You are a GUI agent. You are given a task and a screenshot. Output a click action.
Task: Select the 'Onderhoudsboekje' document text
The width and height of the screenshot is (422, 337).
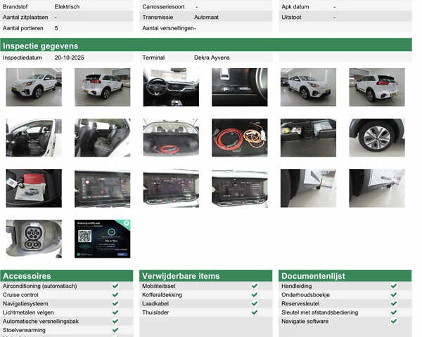[x=305, y=295]
